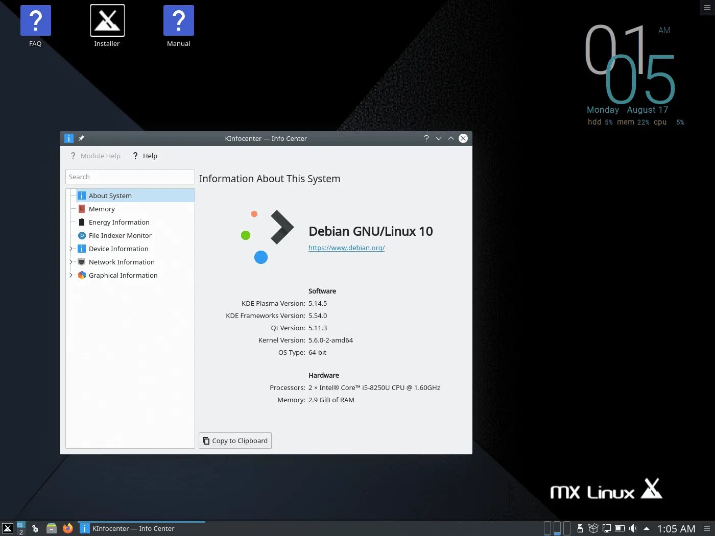Click the Processors value Intel Core i5-8250U
715x536 pixels.
(x=374, y=387)
